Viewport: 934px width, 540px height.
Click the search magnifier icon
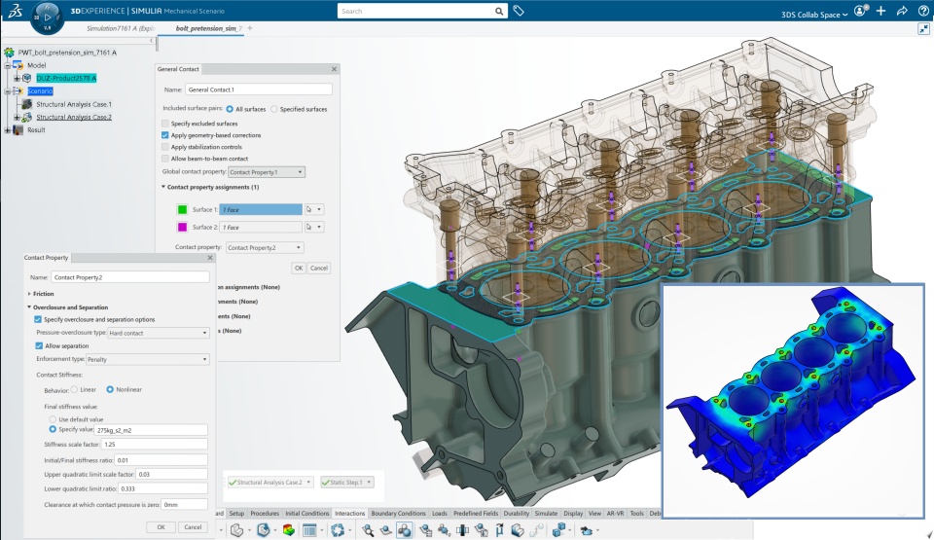499,12
